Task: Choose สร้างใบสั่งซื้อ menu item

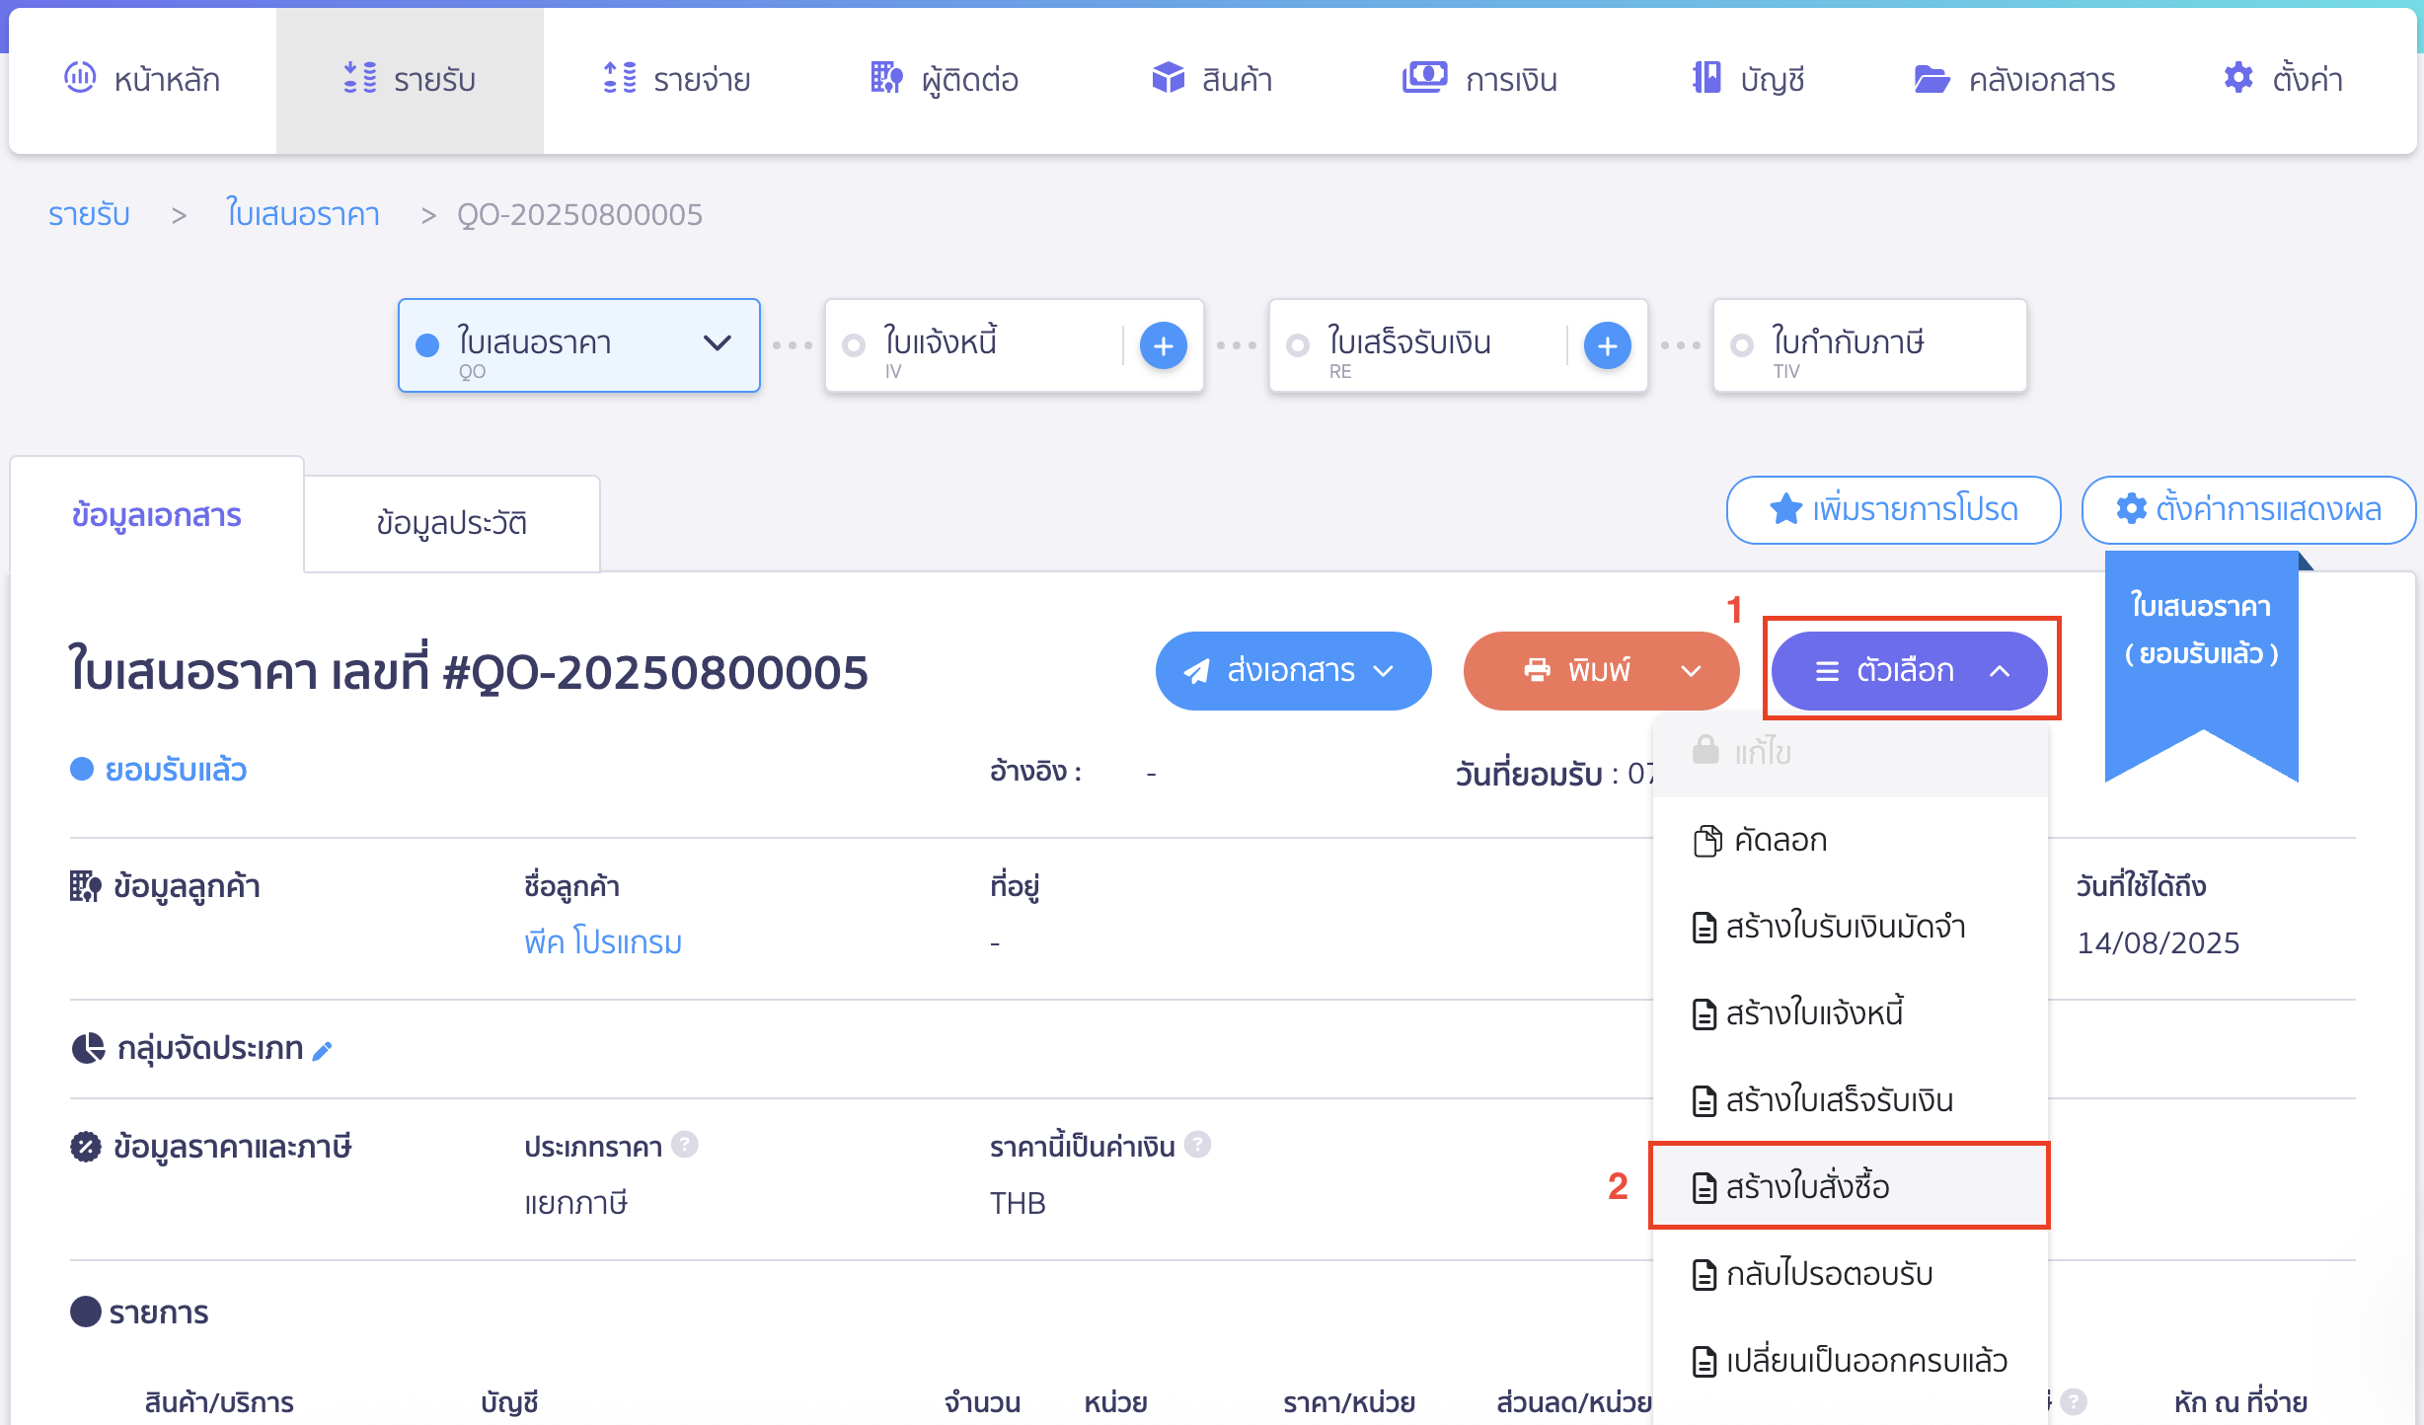Action: pyautogui.click(x=1851, y=1187)
